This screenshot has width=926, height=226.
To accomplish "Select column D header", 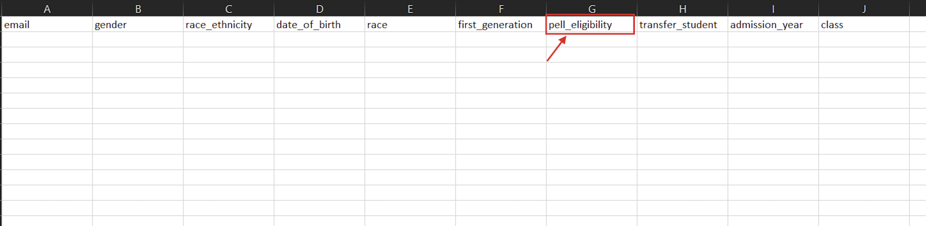I will tap(319, 9).
